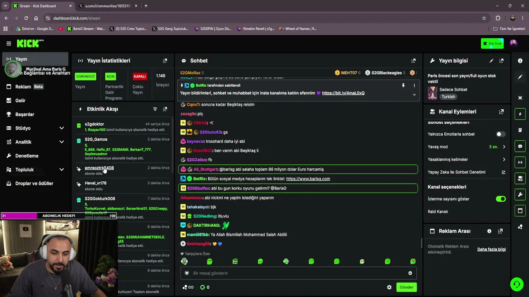Expand the Topluluk sidebar section
The image size is (529, 297).
(x=62, y=170)
